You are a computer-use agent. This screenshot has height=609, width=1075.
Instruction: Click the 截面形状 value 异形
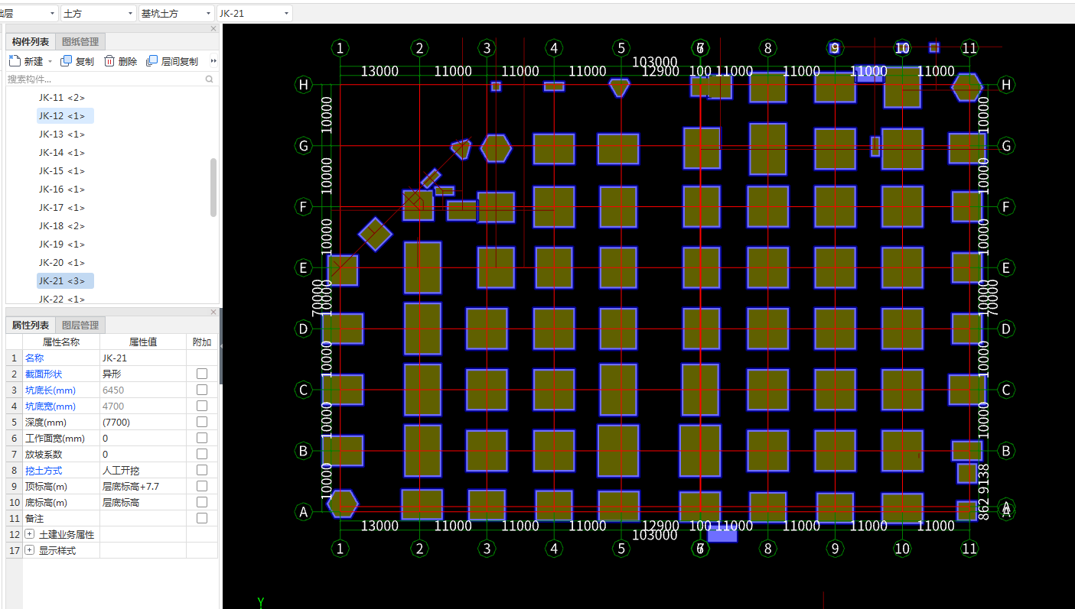(143, 374)
